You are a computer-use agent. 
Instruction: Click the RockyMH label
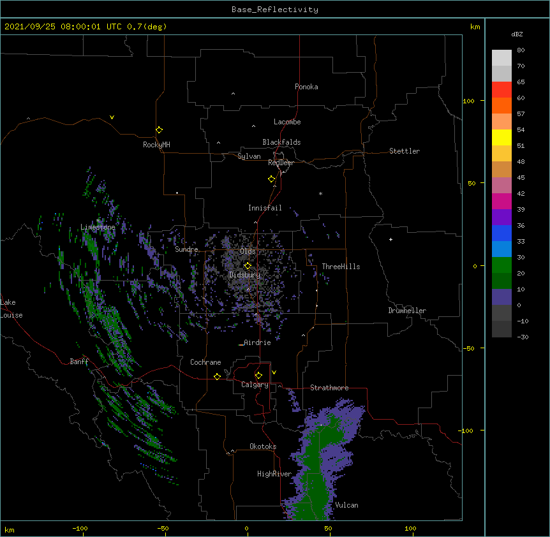pyautogui.click(x=156, y=145)
